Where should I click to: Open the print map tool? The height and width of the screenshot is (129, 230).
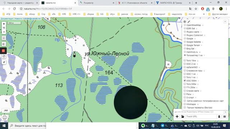[x=5, y=118]
